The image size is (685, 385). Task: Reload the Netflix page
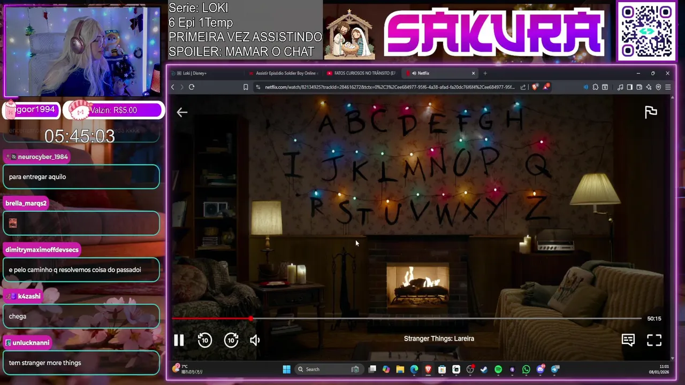coord(192,87)
